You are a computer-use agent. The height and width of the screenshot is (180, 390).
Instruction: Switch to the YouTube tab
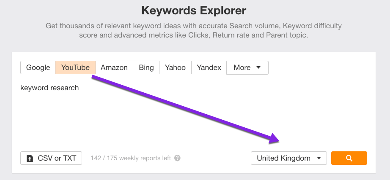coord(75,67)
